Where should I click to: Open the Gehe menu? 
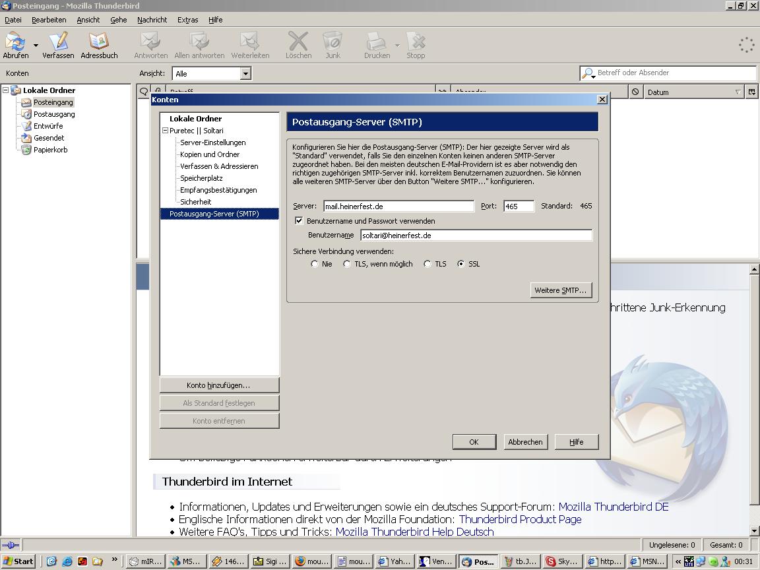(118, 20)
